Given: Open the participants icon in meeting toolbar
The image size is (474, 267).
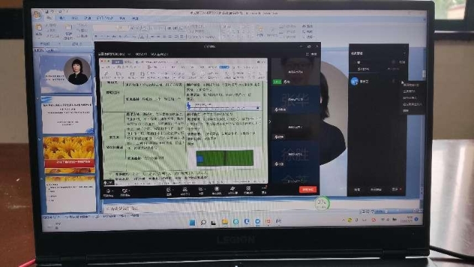Looking at the screenshot, I should (x=184, y=190).
